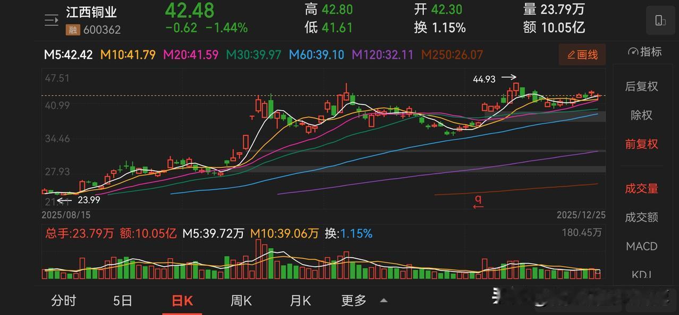Click the M120:32.11 moving average label
This screenshot has width=679, height=315.
[383, 55]
